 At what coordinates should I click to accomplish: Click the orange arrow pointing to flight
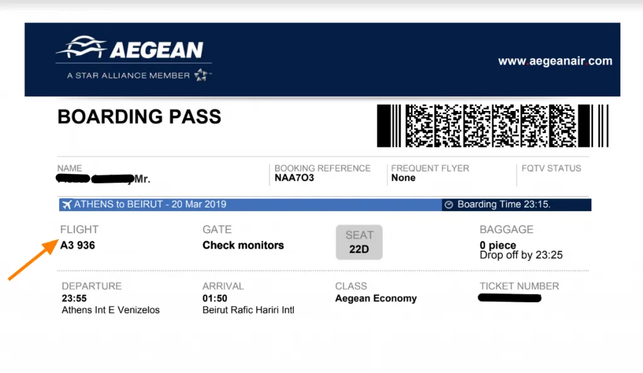(33, 260)
